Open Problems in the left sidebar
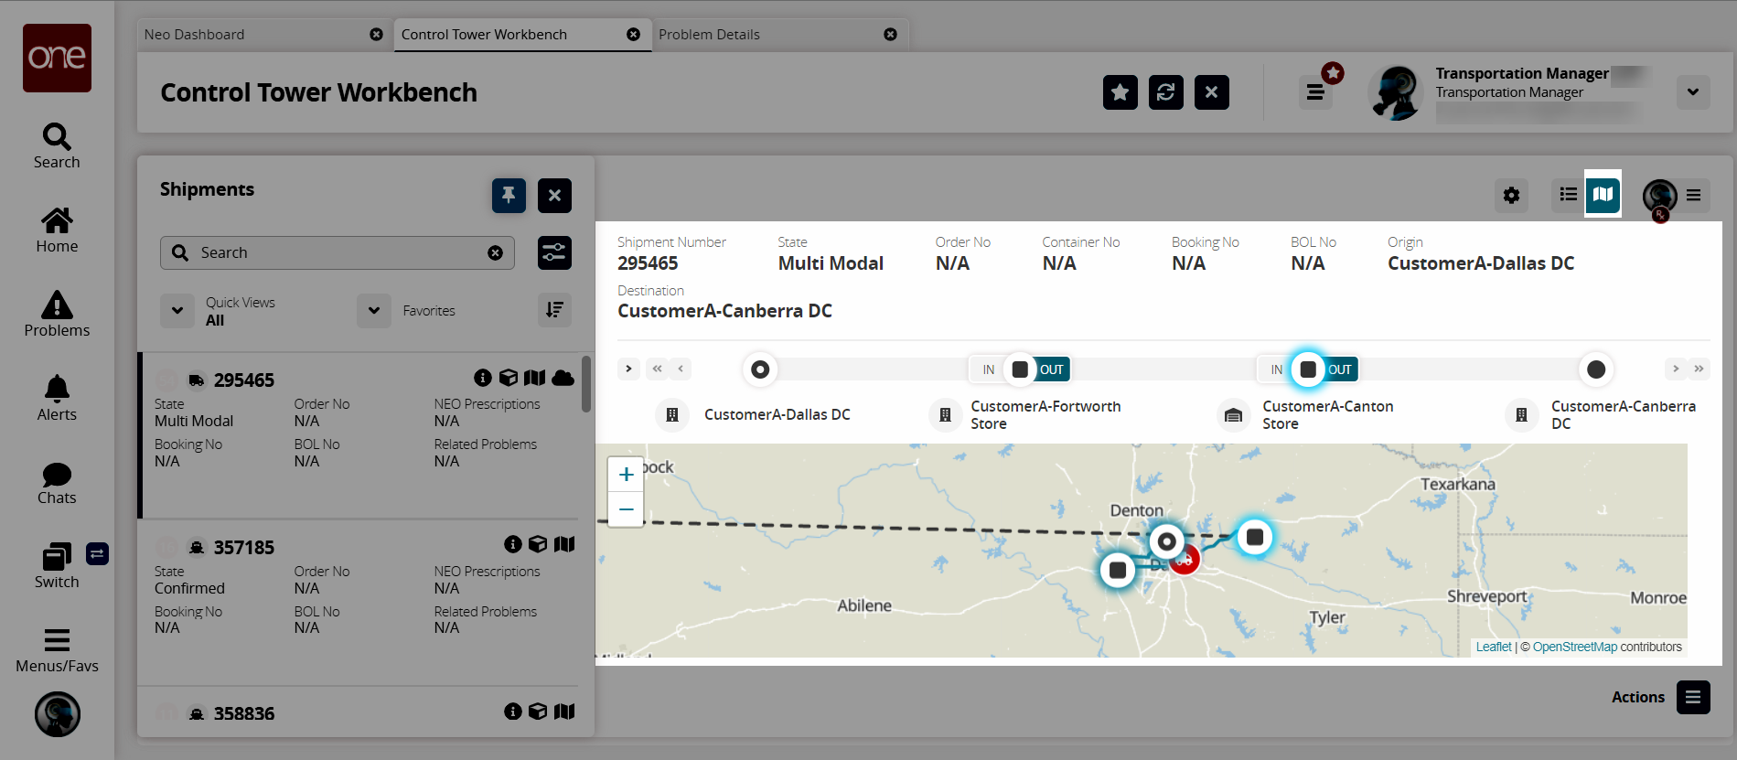This screenshot has width=1737, height=760. 57,314
